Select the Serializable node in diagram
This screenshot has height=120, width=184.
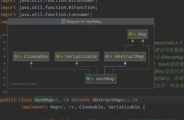point(77,56)
